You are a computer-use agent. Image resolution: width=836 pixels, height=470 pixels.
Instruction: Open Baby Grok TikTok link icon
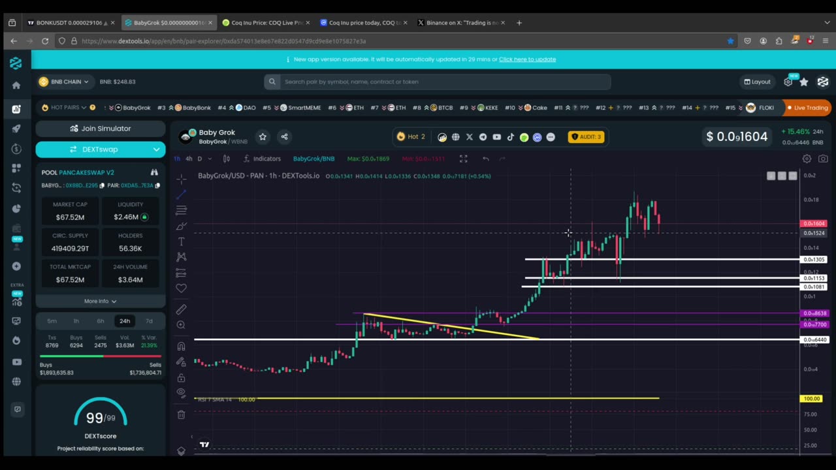pos(510,137)
